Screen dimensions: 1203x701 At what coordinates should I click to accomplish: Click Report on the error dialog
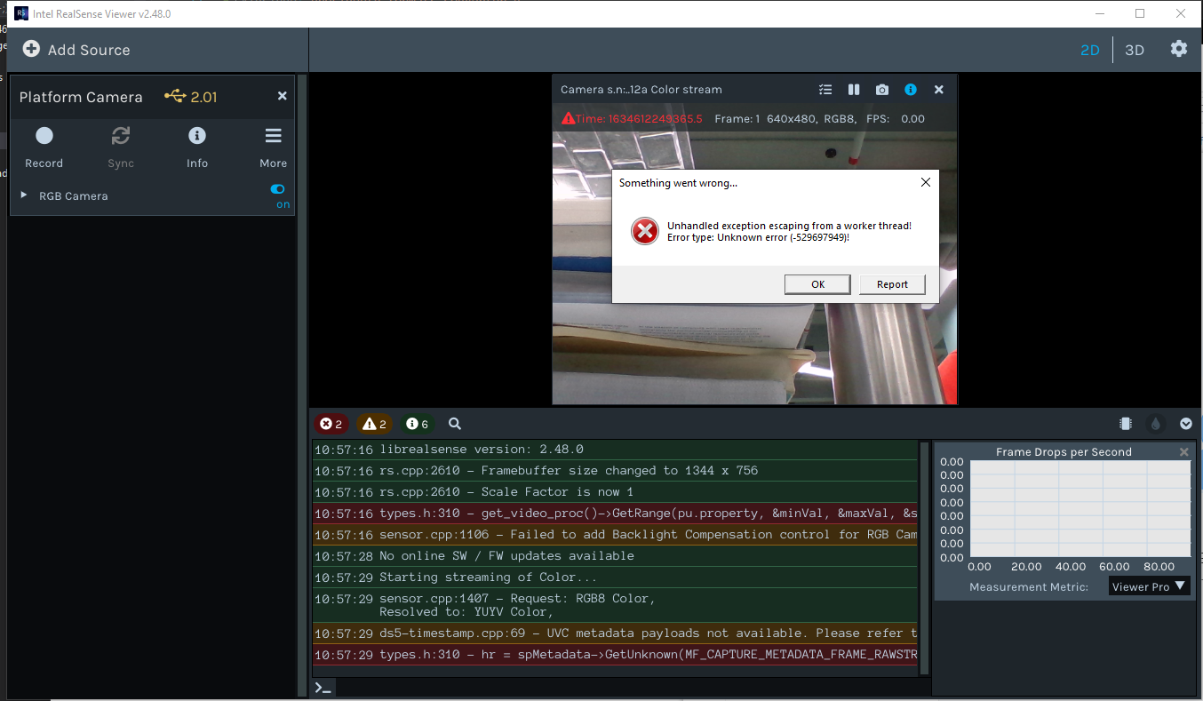click(891, 283)
